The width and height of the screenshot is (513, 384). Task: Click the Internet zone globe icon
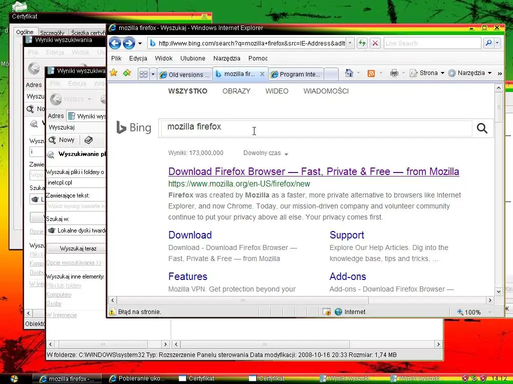click(338, 311)
